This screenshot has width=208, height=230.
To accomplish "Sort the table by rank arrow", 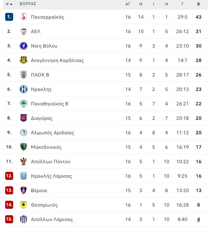I will (x=11, y=4).
